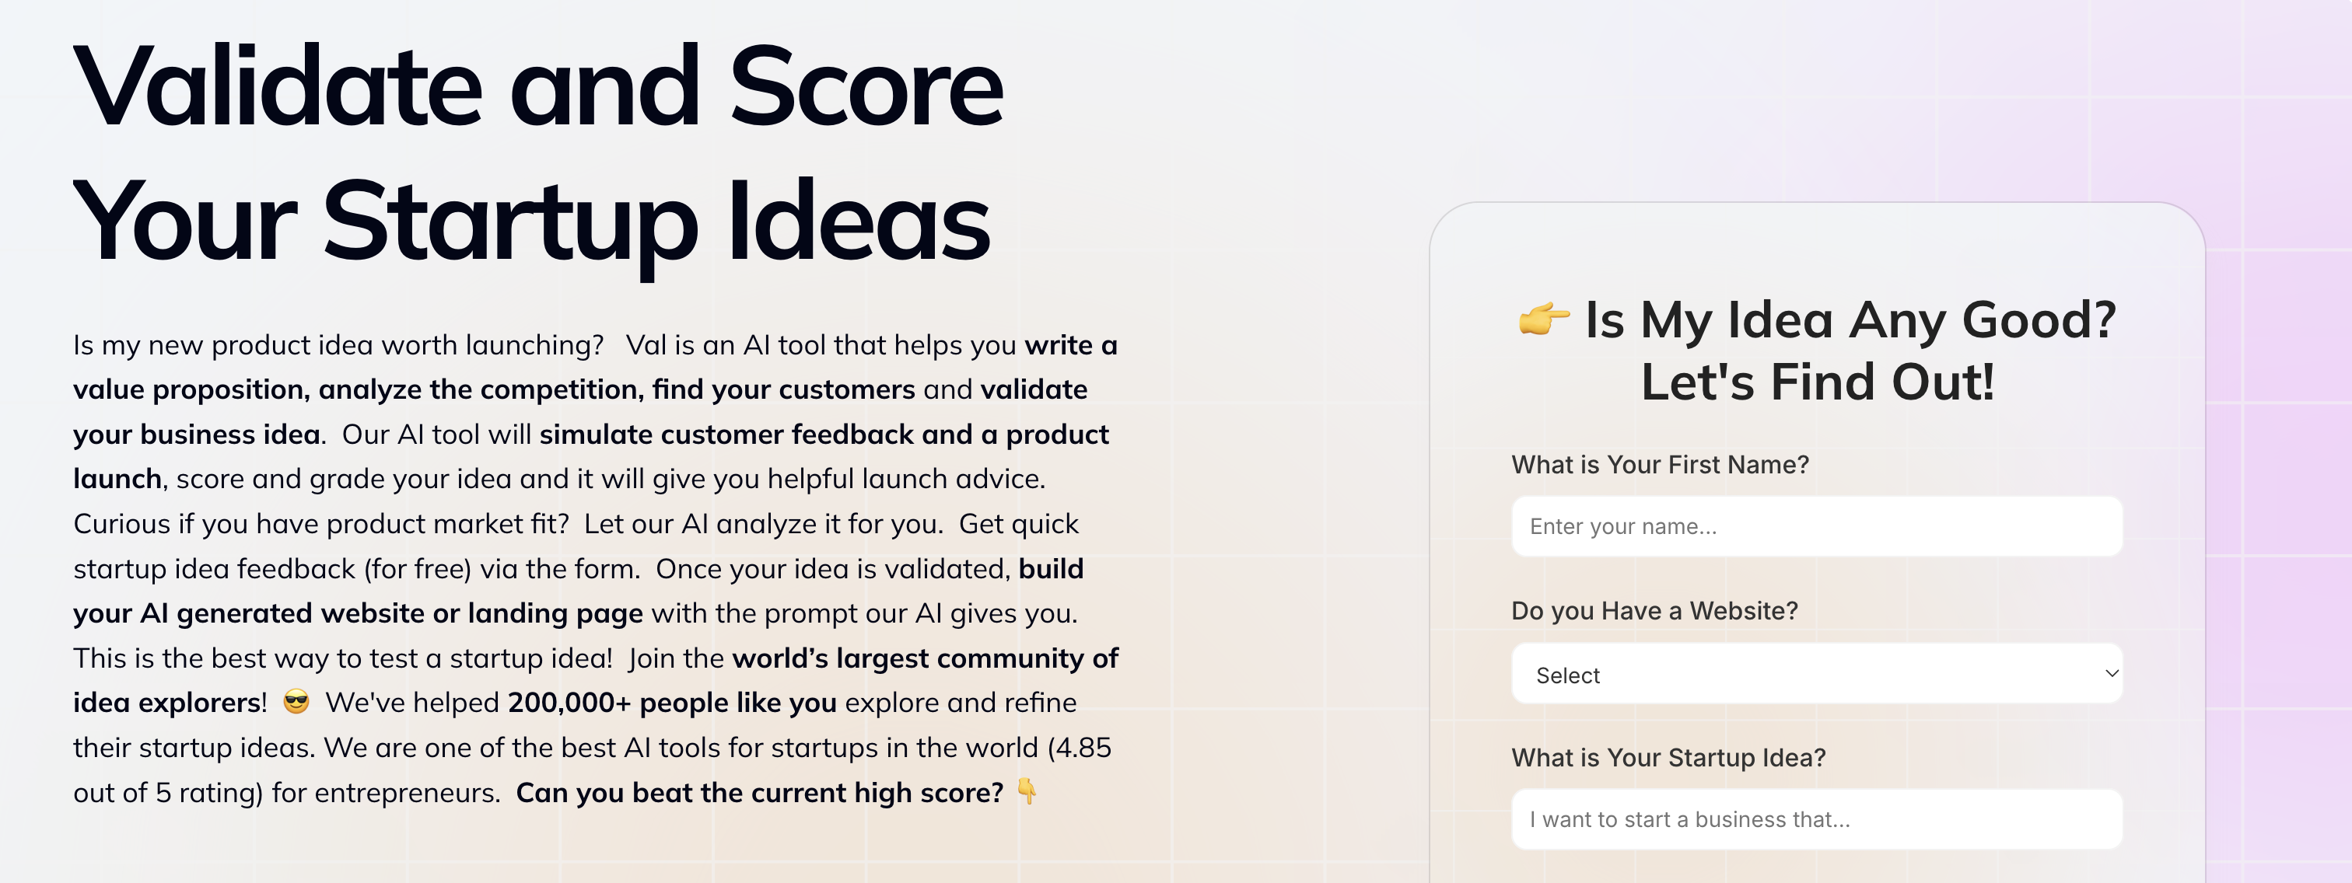Click "simulate customer feedback and a product launch" phrase
This screenshot has height=883, width=2352.
click(822, 435)
